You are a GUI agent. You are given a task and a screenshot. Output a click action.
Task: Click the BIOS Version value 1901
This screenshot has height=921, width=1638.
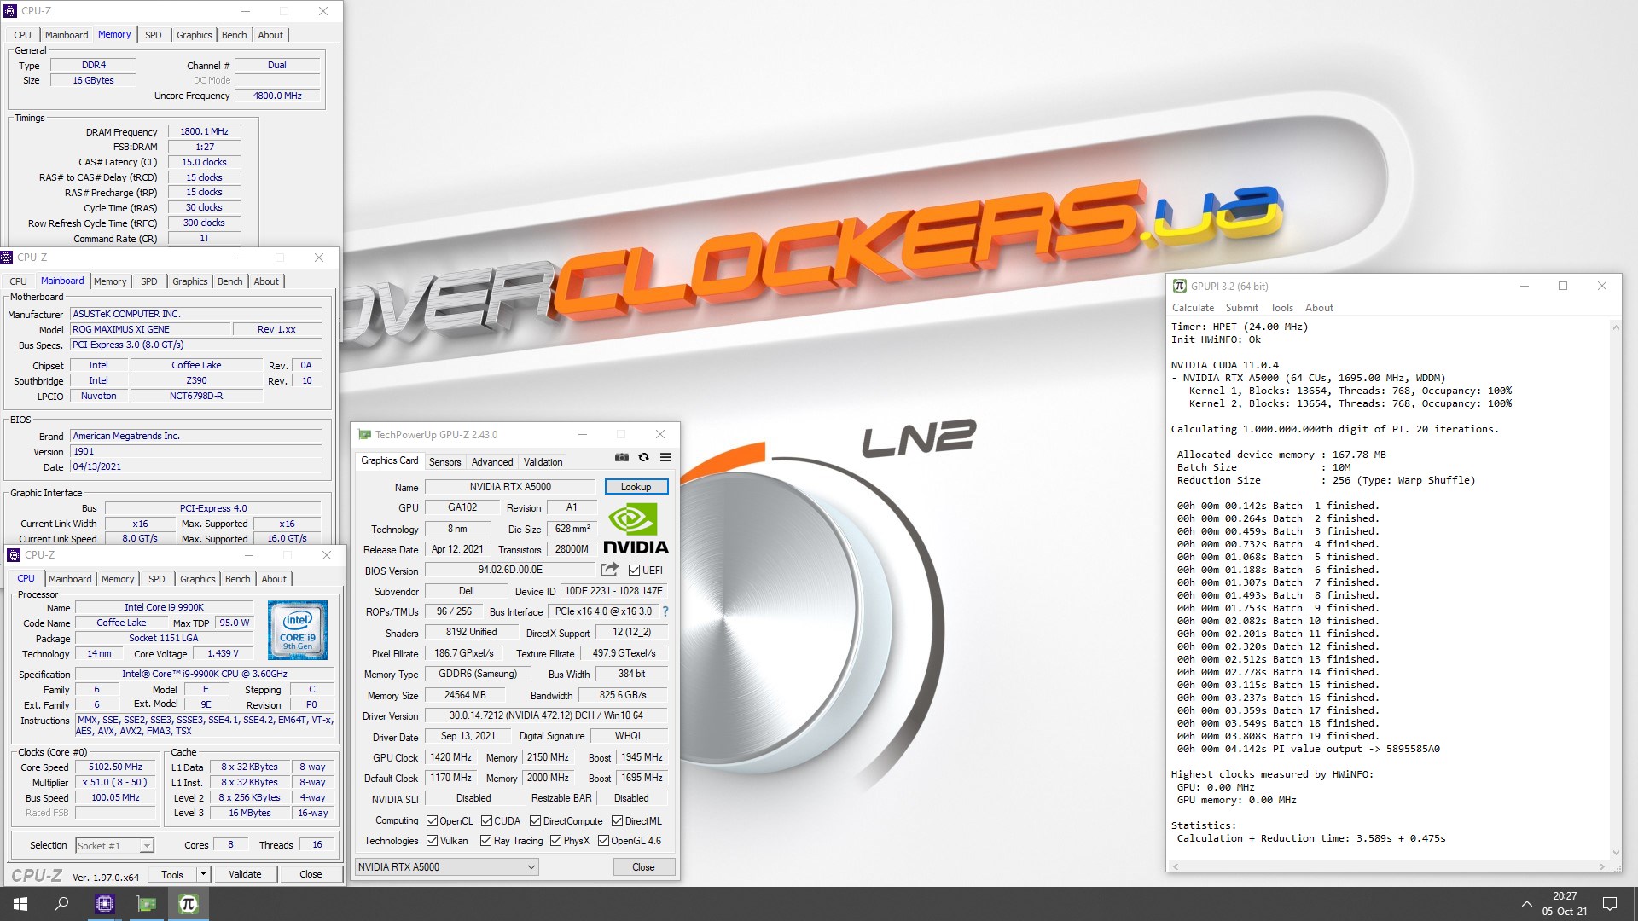(x=195, y=452)
